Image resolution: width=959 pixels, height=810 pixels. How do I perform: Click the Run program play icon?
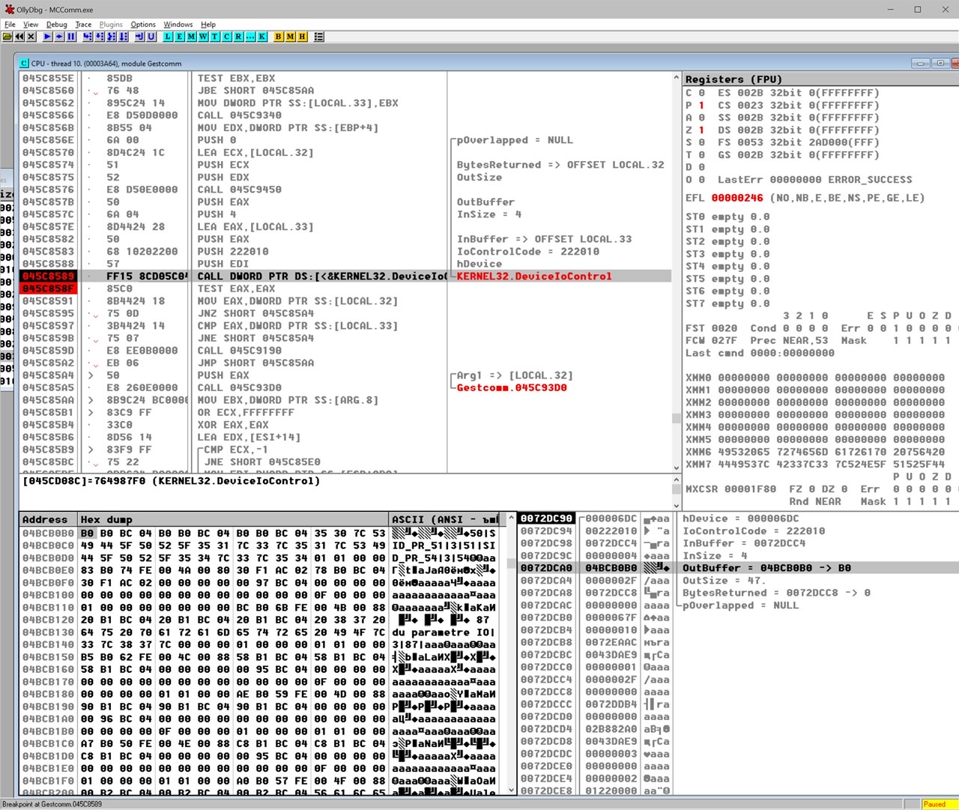coord(47,37)
